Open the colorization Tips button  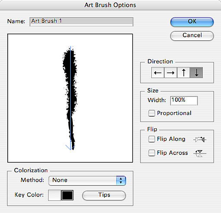point(104,195)
